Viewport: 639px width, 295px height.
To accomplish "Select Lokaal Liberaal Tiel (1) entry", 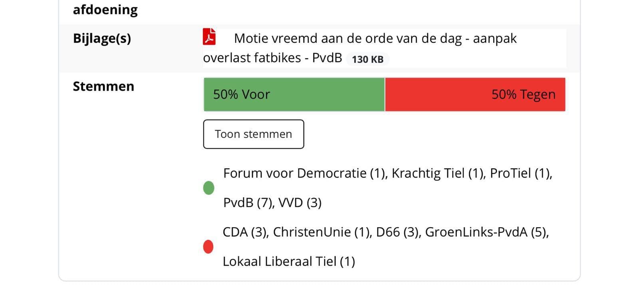I will click(288, 261).
